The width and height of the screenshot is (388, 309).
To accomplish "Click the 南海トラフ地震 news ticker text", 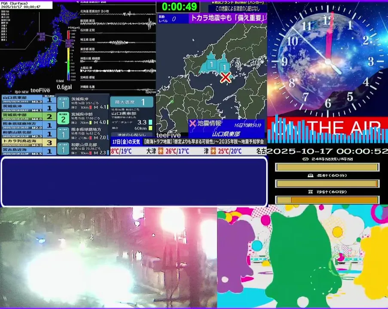I will [x=204, y=142].
